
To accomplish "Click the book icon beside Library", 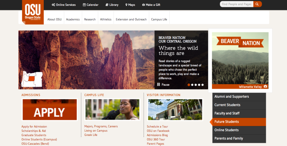I will [x=107, y=5].
